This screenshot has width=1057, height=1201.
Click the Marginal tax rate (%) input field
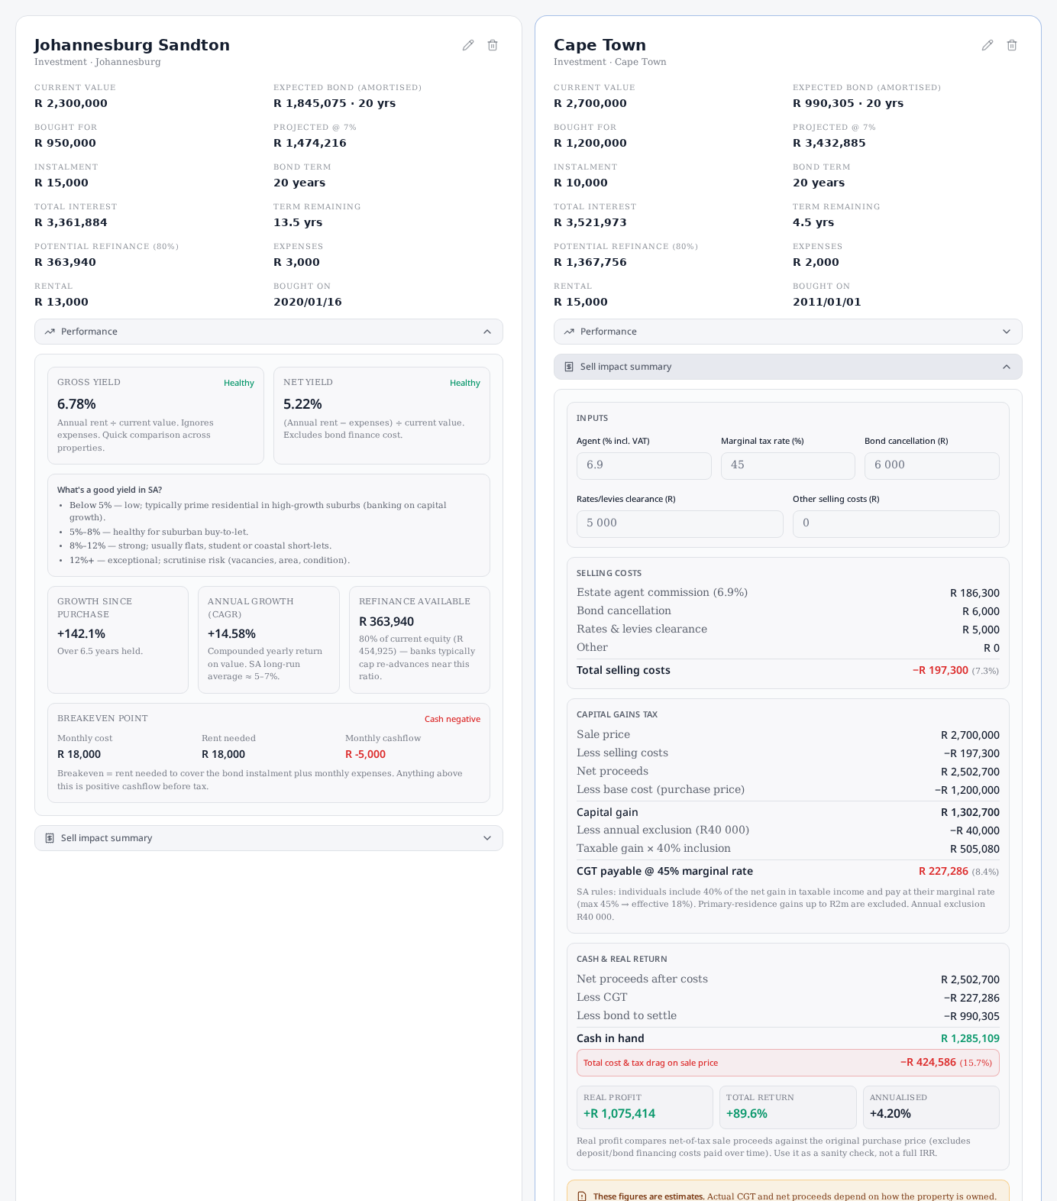click(788, 466)
